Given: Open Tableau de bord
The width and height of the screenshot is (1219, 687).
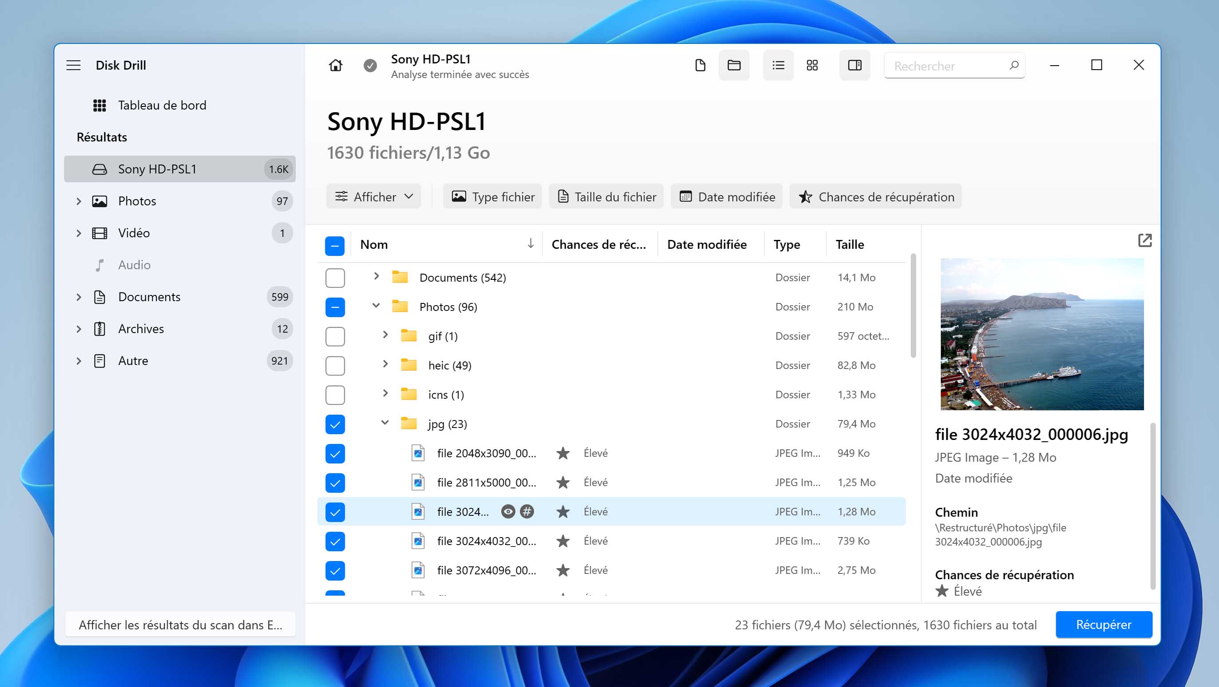Looking at the screenshot, I should pyautogui.click(x=180, y=106).
